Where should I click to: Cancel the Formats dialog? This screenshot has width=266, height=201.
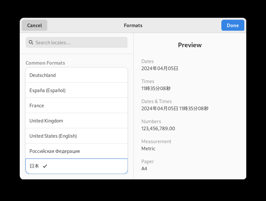(x=34, y=25)
